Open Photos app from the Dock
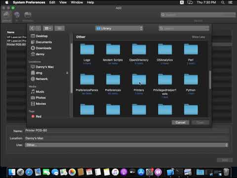The height and width of the screenshot is (178, 237). tap(72, 172)
